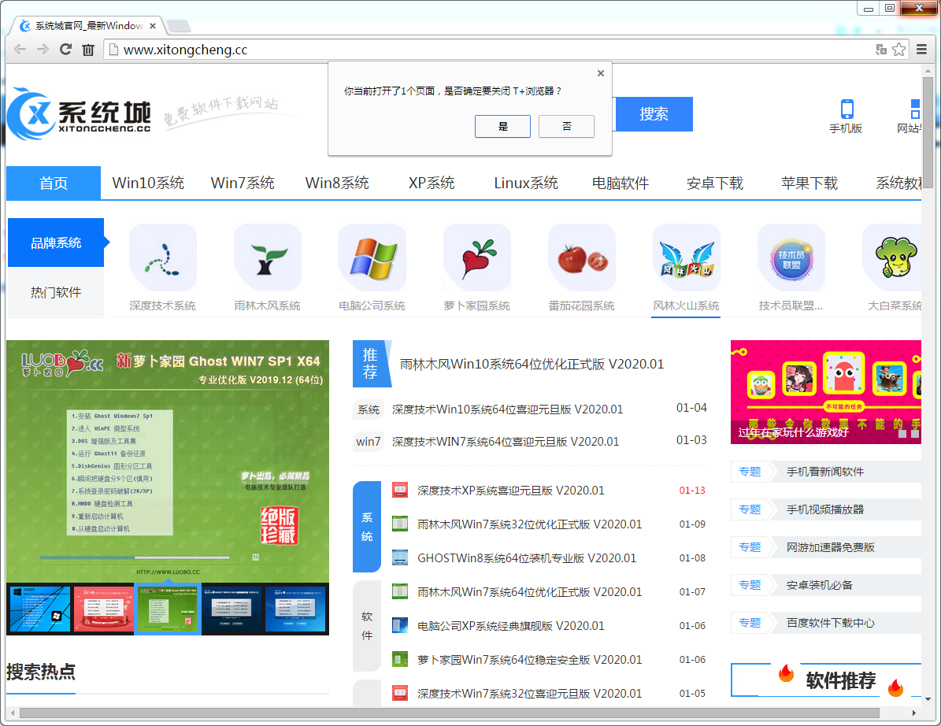
Task: Open Win7系统 navigation item
Action: point(243,183)
